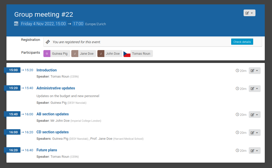The image size is (272, 168).
Task: Select Jane Doe participant avatar
Action: pos(75,53)
